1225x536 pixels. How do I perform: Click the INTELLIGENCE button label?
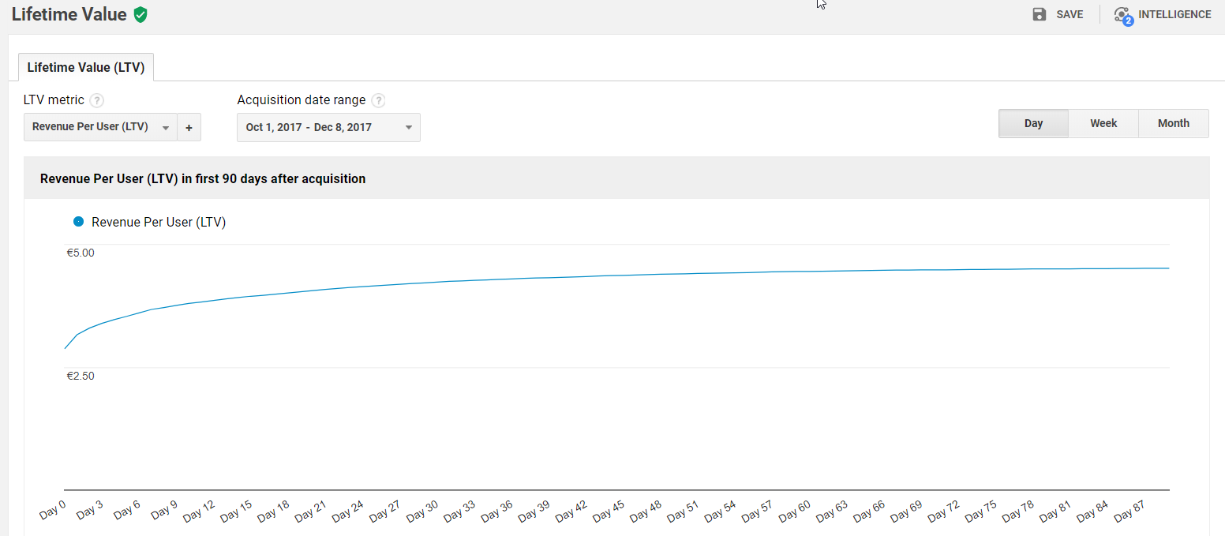(1174, 14)
